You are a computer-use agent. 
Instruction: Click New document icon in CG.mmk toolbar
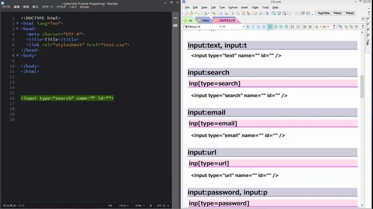tap(185, 13)
